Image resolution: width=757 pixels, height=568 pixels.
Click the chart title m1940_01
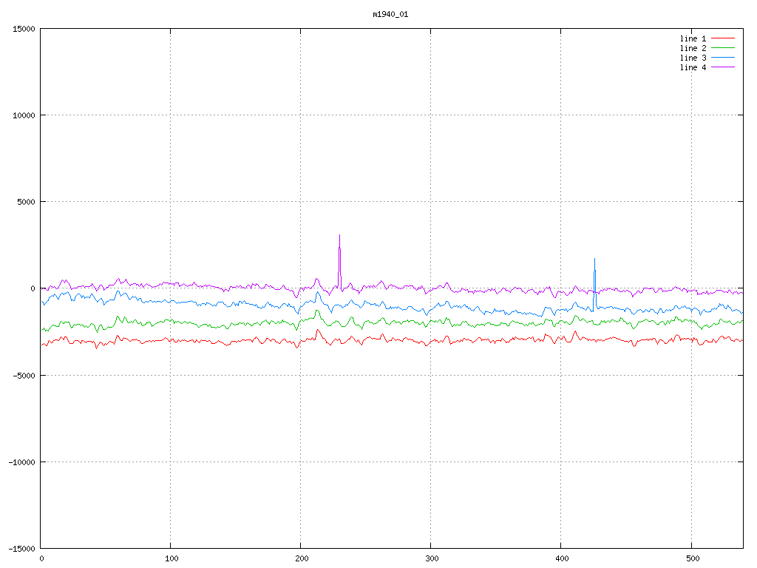pyautogui.click(x=390, y=14)
